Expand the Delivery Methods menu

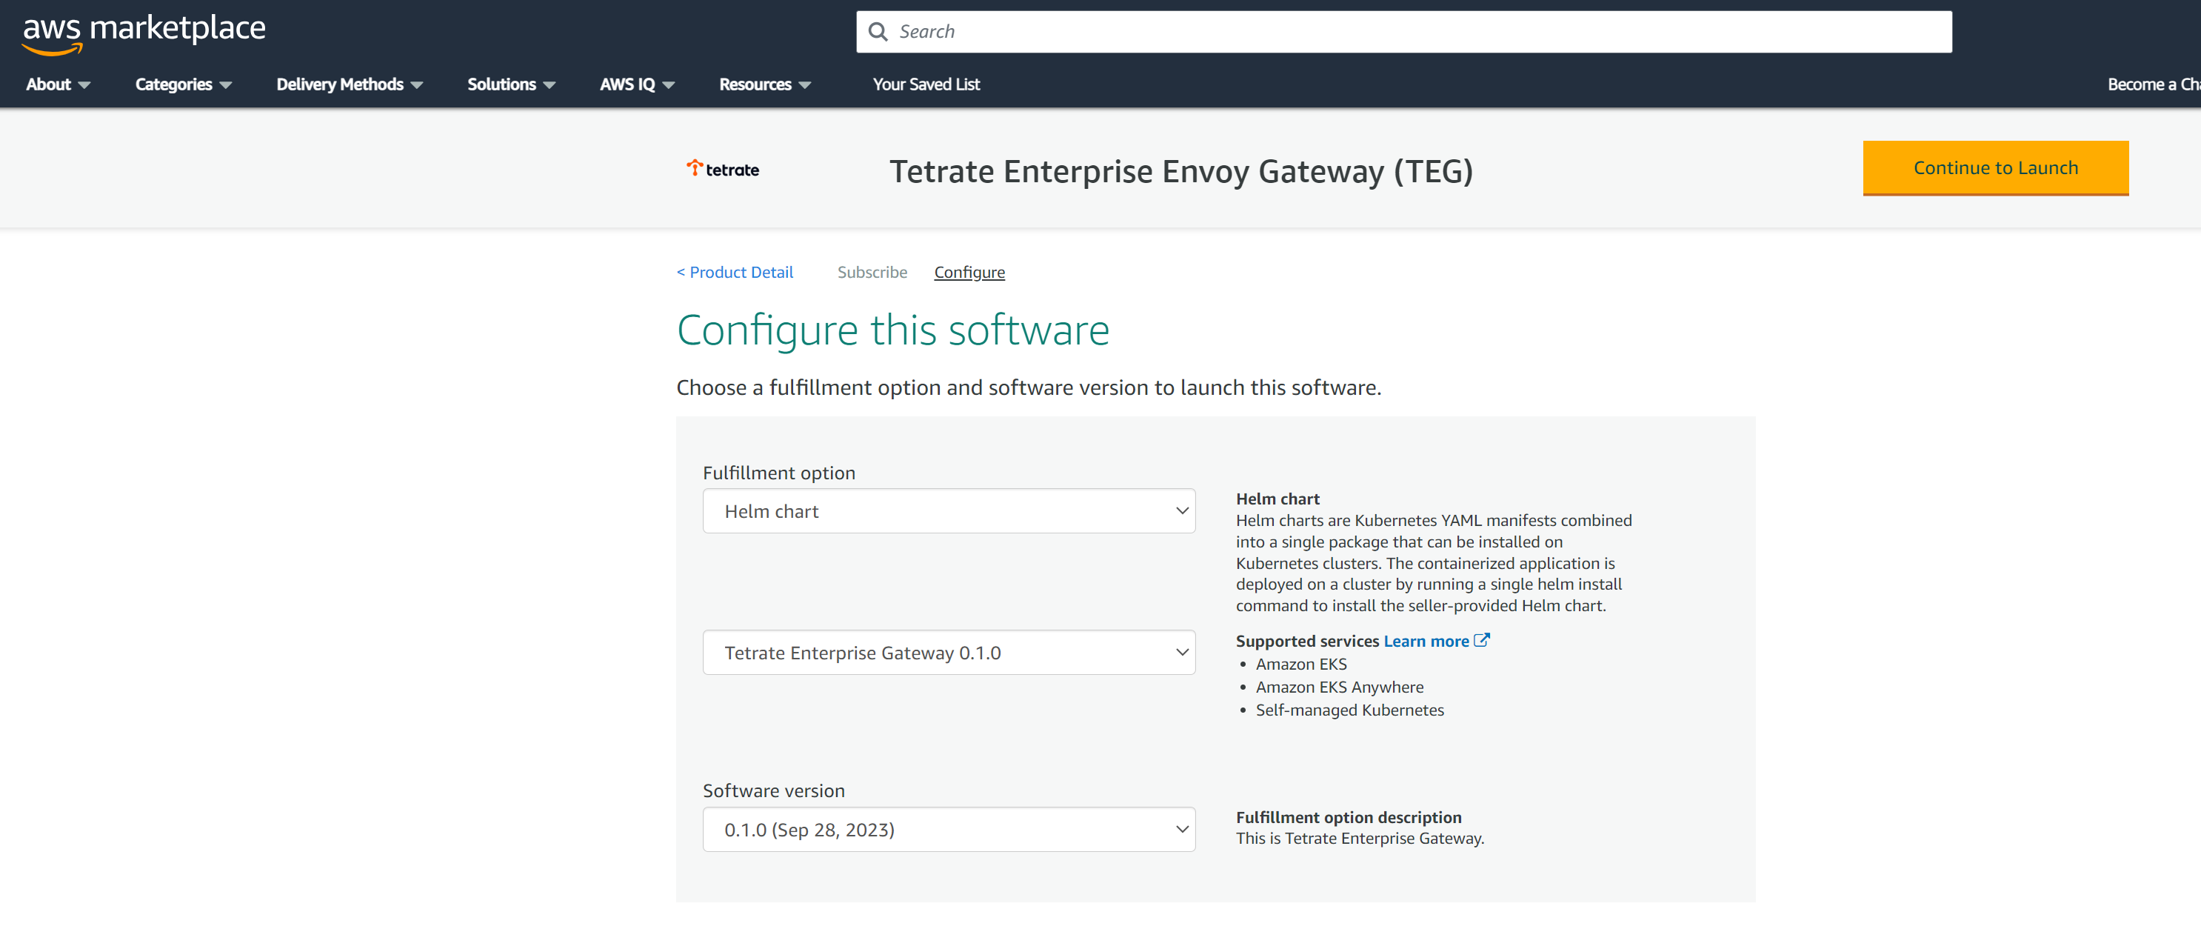350,84
